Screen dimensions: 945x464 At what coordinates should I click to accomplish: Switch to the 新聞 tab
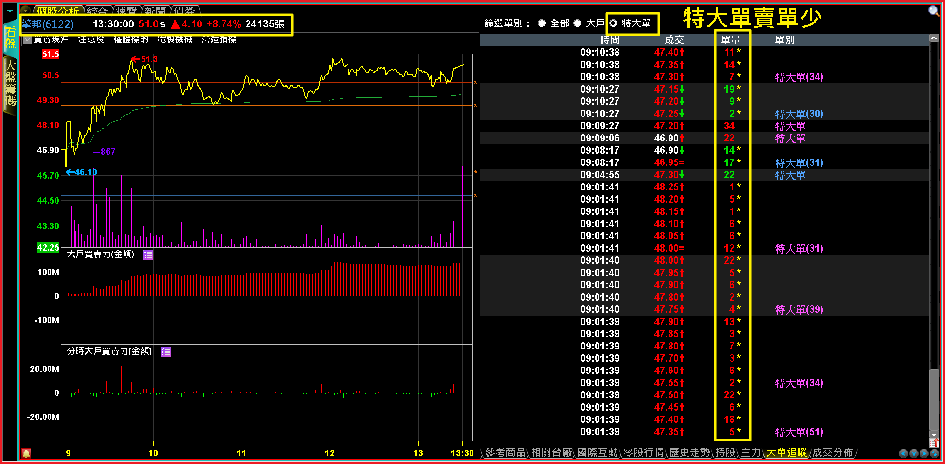155,11
